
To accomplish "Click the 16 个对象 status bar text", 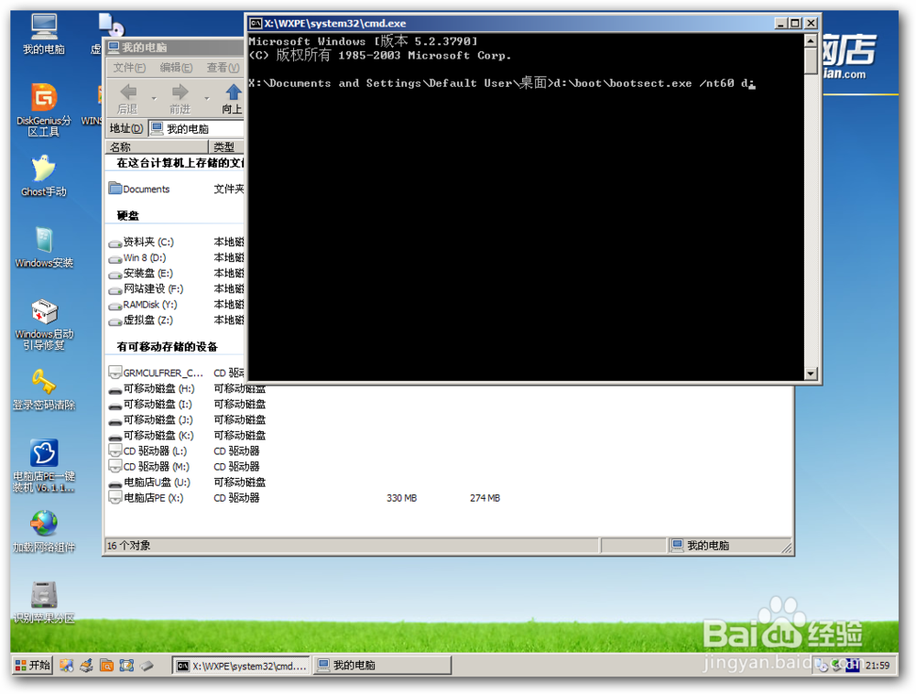I will pos(128,545).
